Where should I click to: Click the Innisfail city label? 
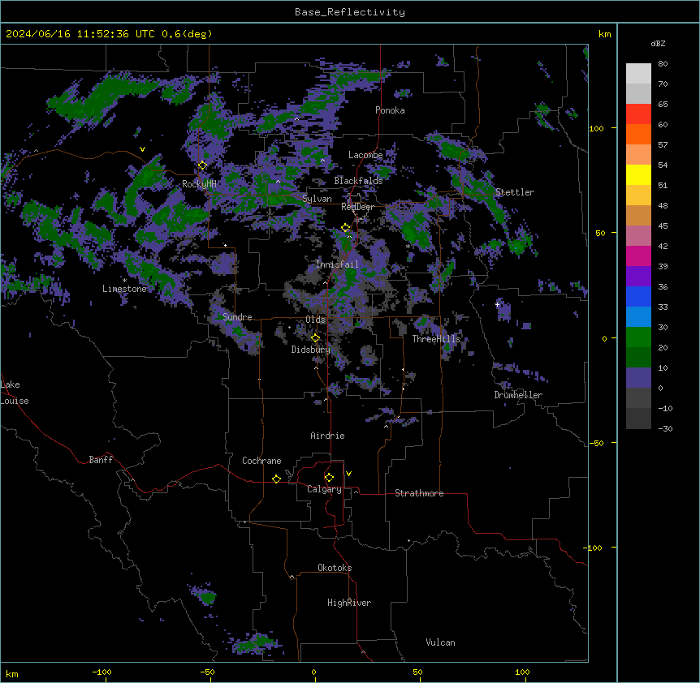(x=337, y=264)
